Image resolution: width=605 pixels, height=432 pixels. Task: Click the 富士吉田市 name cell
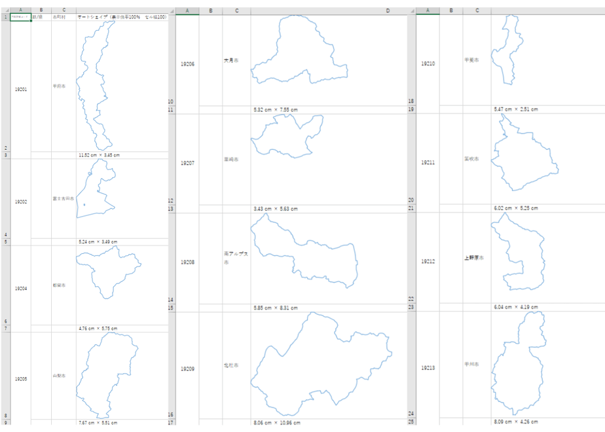click(x=64, y=198)
